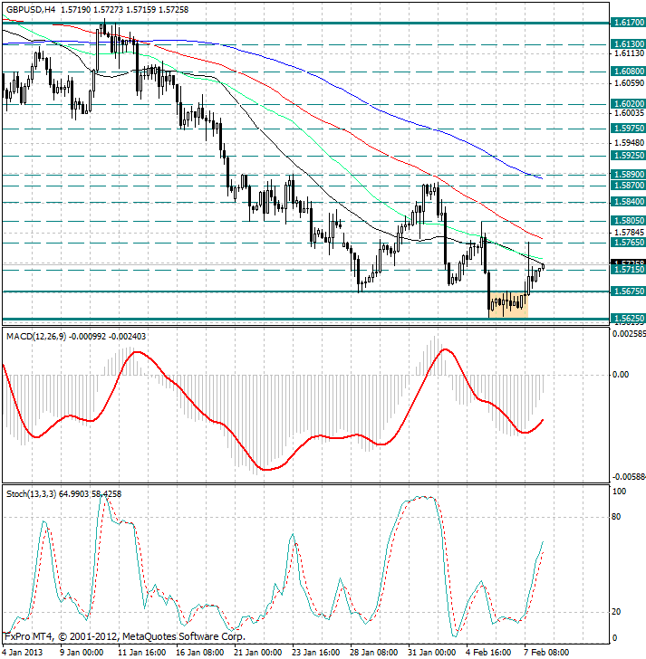Viewport: 646px width, 659px height.
Task: Click the 1.57150 price level label
Action: pos(629,270)
